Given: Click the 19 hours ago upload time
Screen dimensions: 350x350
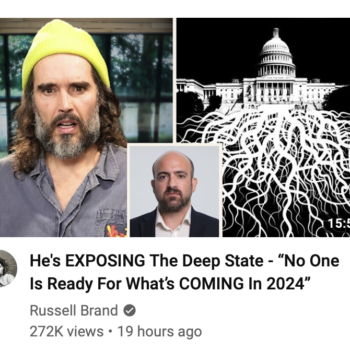Looking at the screenshot, I should coord(160,331).
